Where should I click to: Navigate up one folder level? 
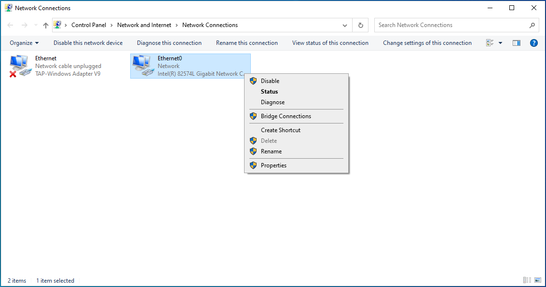[x=45, y=25]
